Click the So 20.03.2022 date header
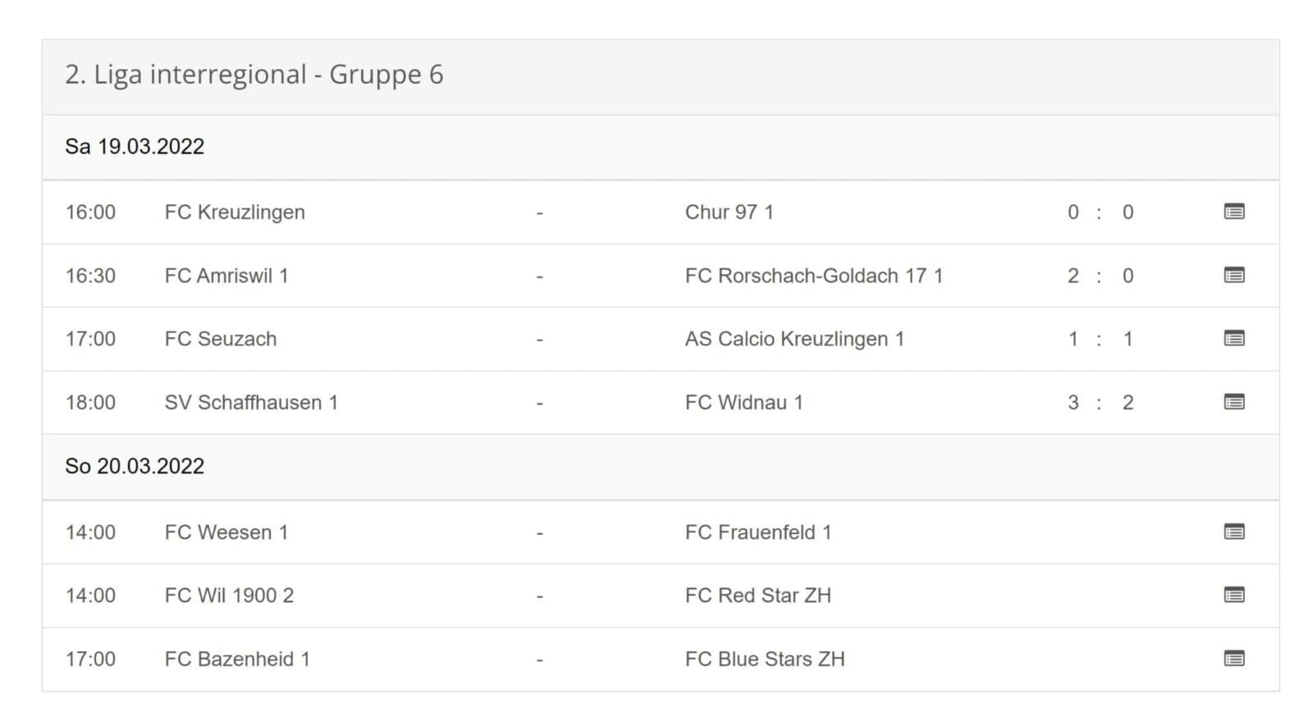Screen dimensions: 1313x726 tap(135, 466)
